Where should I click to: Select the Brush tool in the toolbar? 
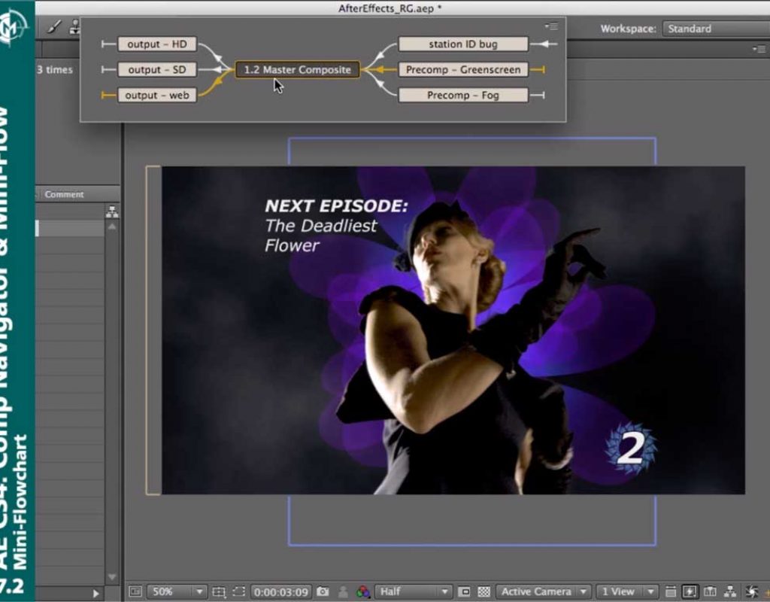point(54,27)
